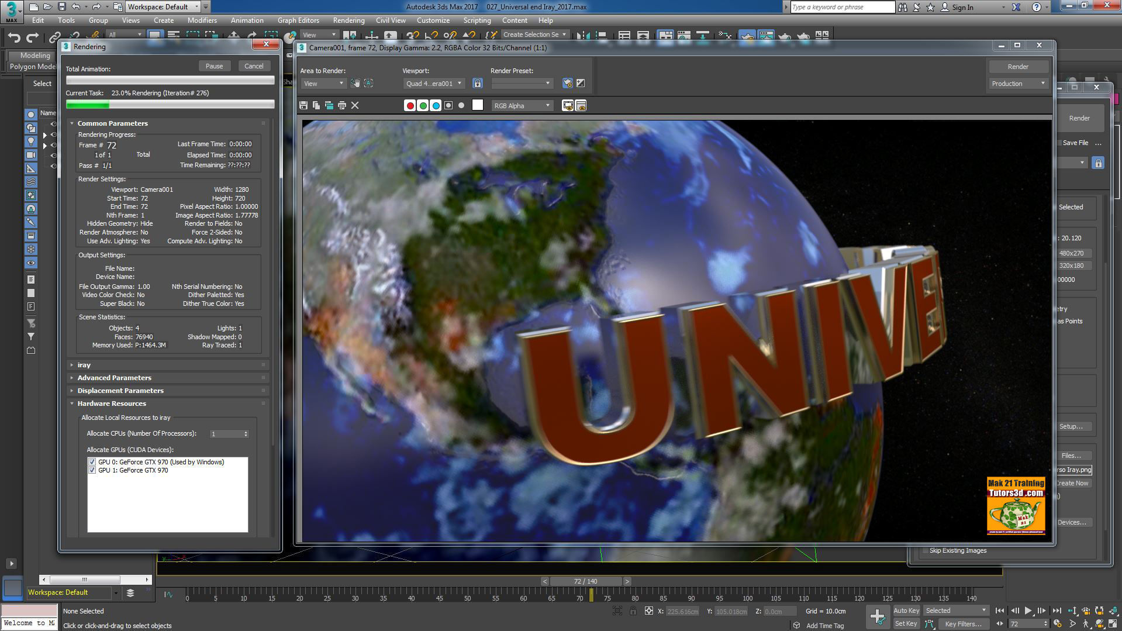
Task: Clear the rendered frame with the X icon
Action: 355,105
